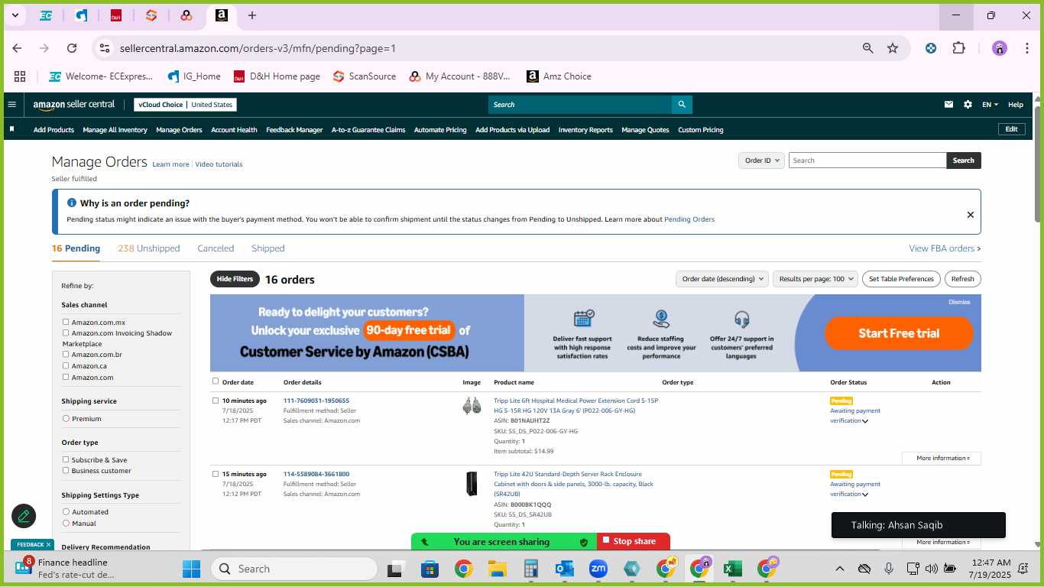The image size is (1044, 587).
Task: Expand More information for order 111-7609031-1950655
Action: (942, 458)
